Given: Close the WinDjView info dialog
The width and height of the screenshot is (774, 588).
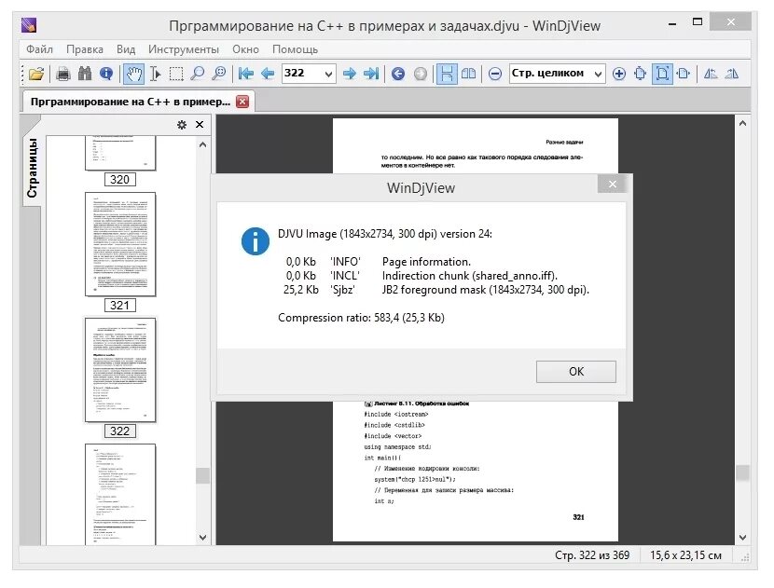Looking at the screenshot, I should (613, 184).
